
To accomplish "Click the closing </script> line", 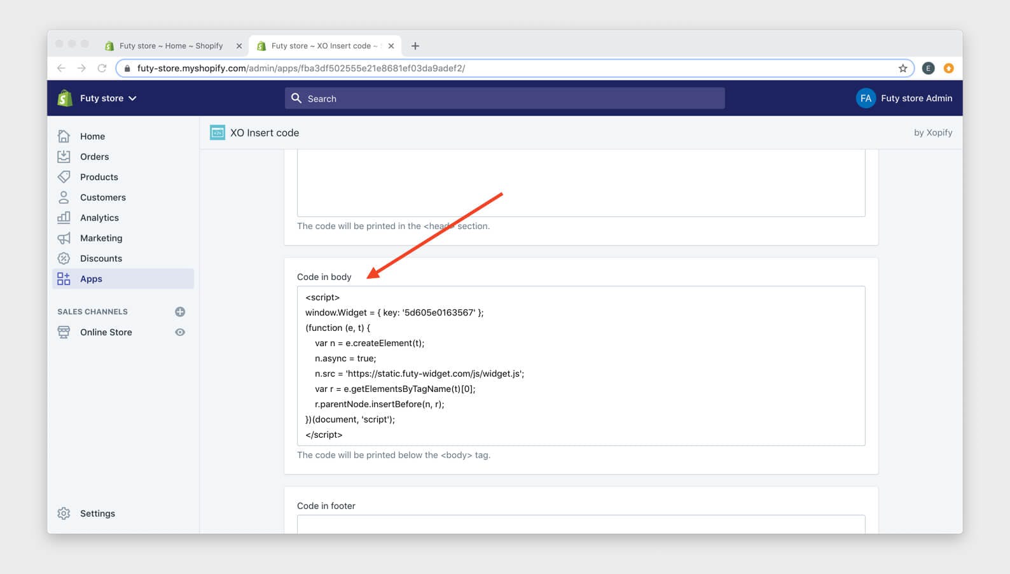I will tap(324, 435).
